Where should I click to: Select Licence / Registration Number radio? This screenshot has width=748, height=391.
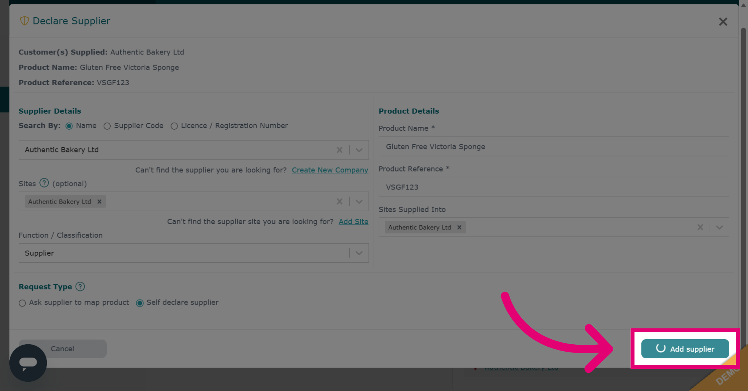174,126
